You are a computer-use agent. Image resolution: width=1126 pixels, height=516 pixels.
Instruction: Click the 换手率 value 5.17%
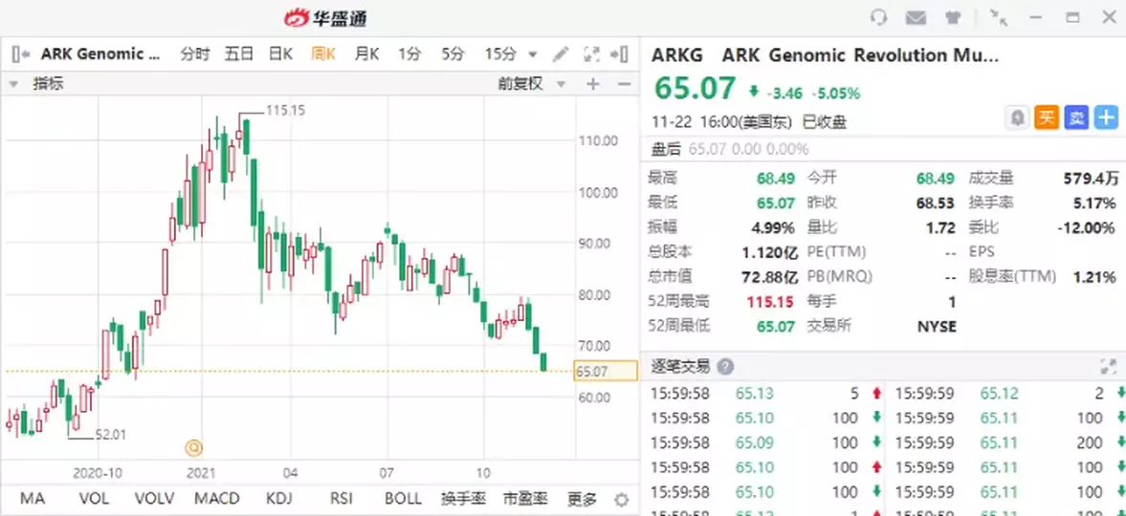[1094, 204]
